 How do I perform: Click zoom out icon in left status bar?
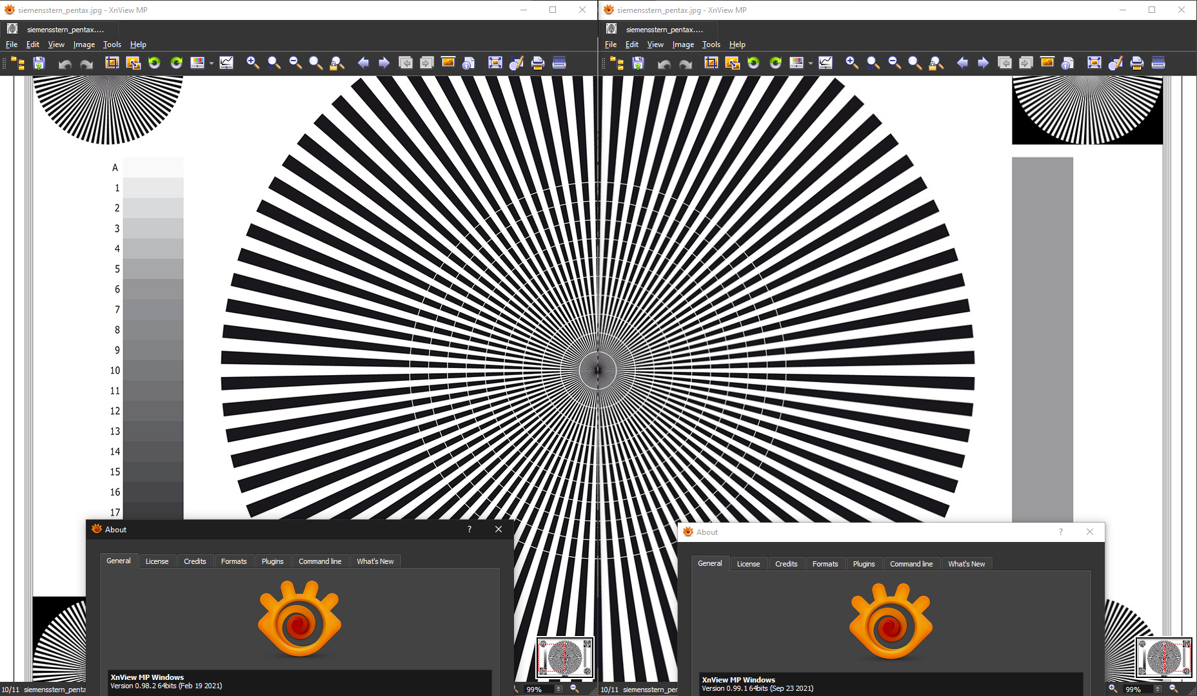[575, 689]
